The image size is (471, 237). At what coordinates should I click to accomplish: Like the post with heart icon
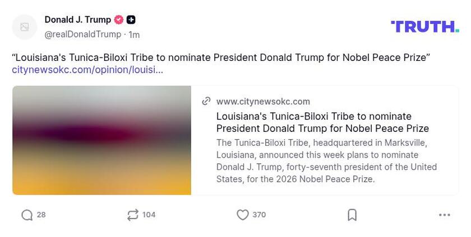242,215
